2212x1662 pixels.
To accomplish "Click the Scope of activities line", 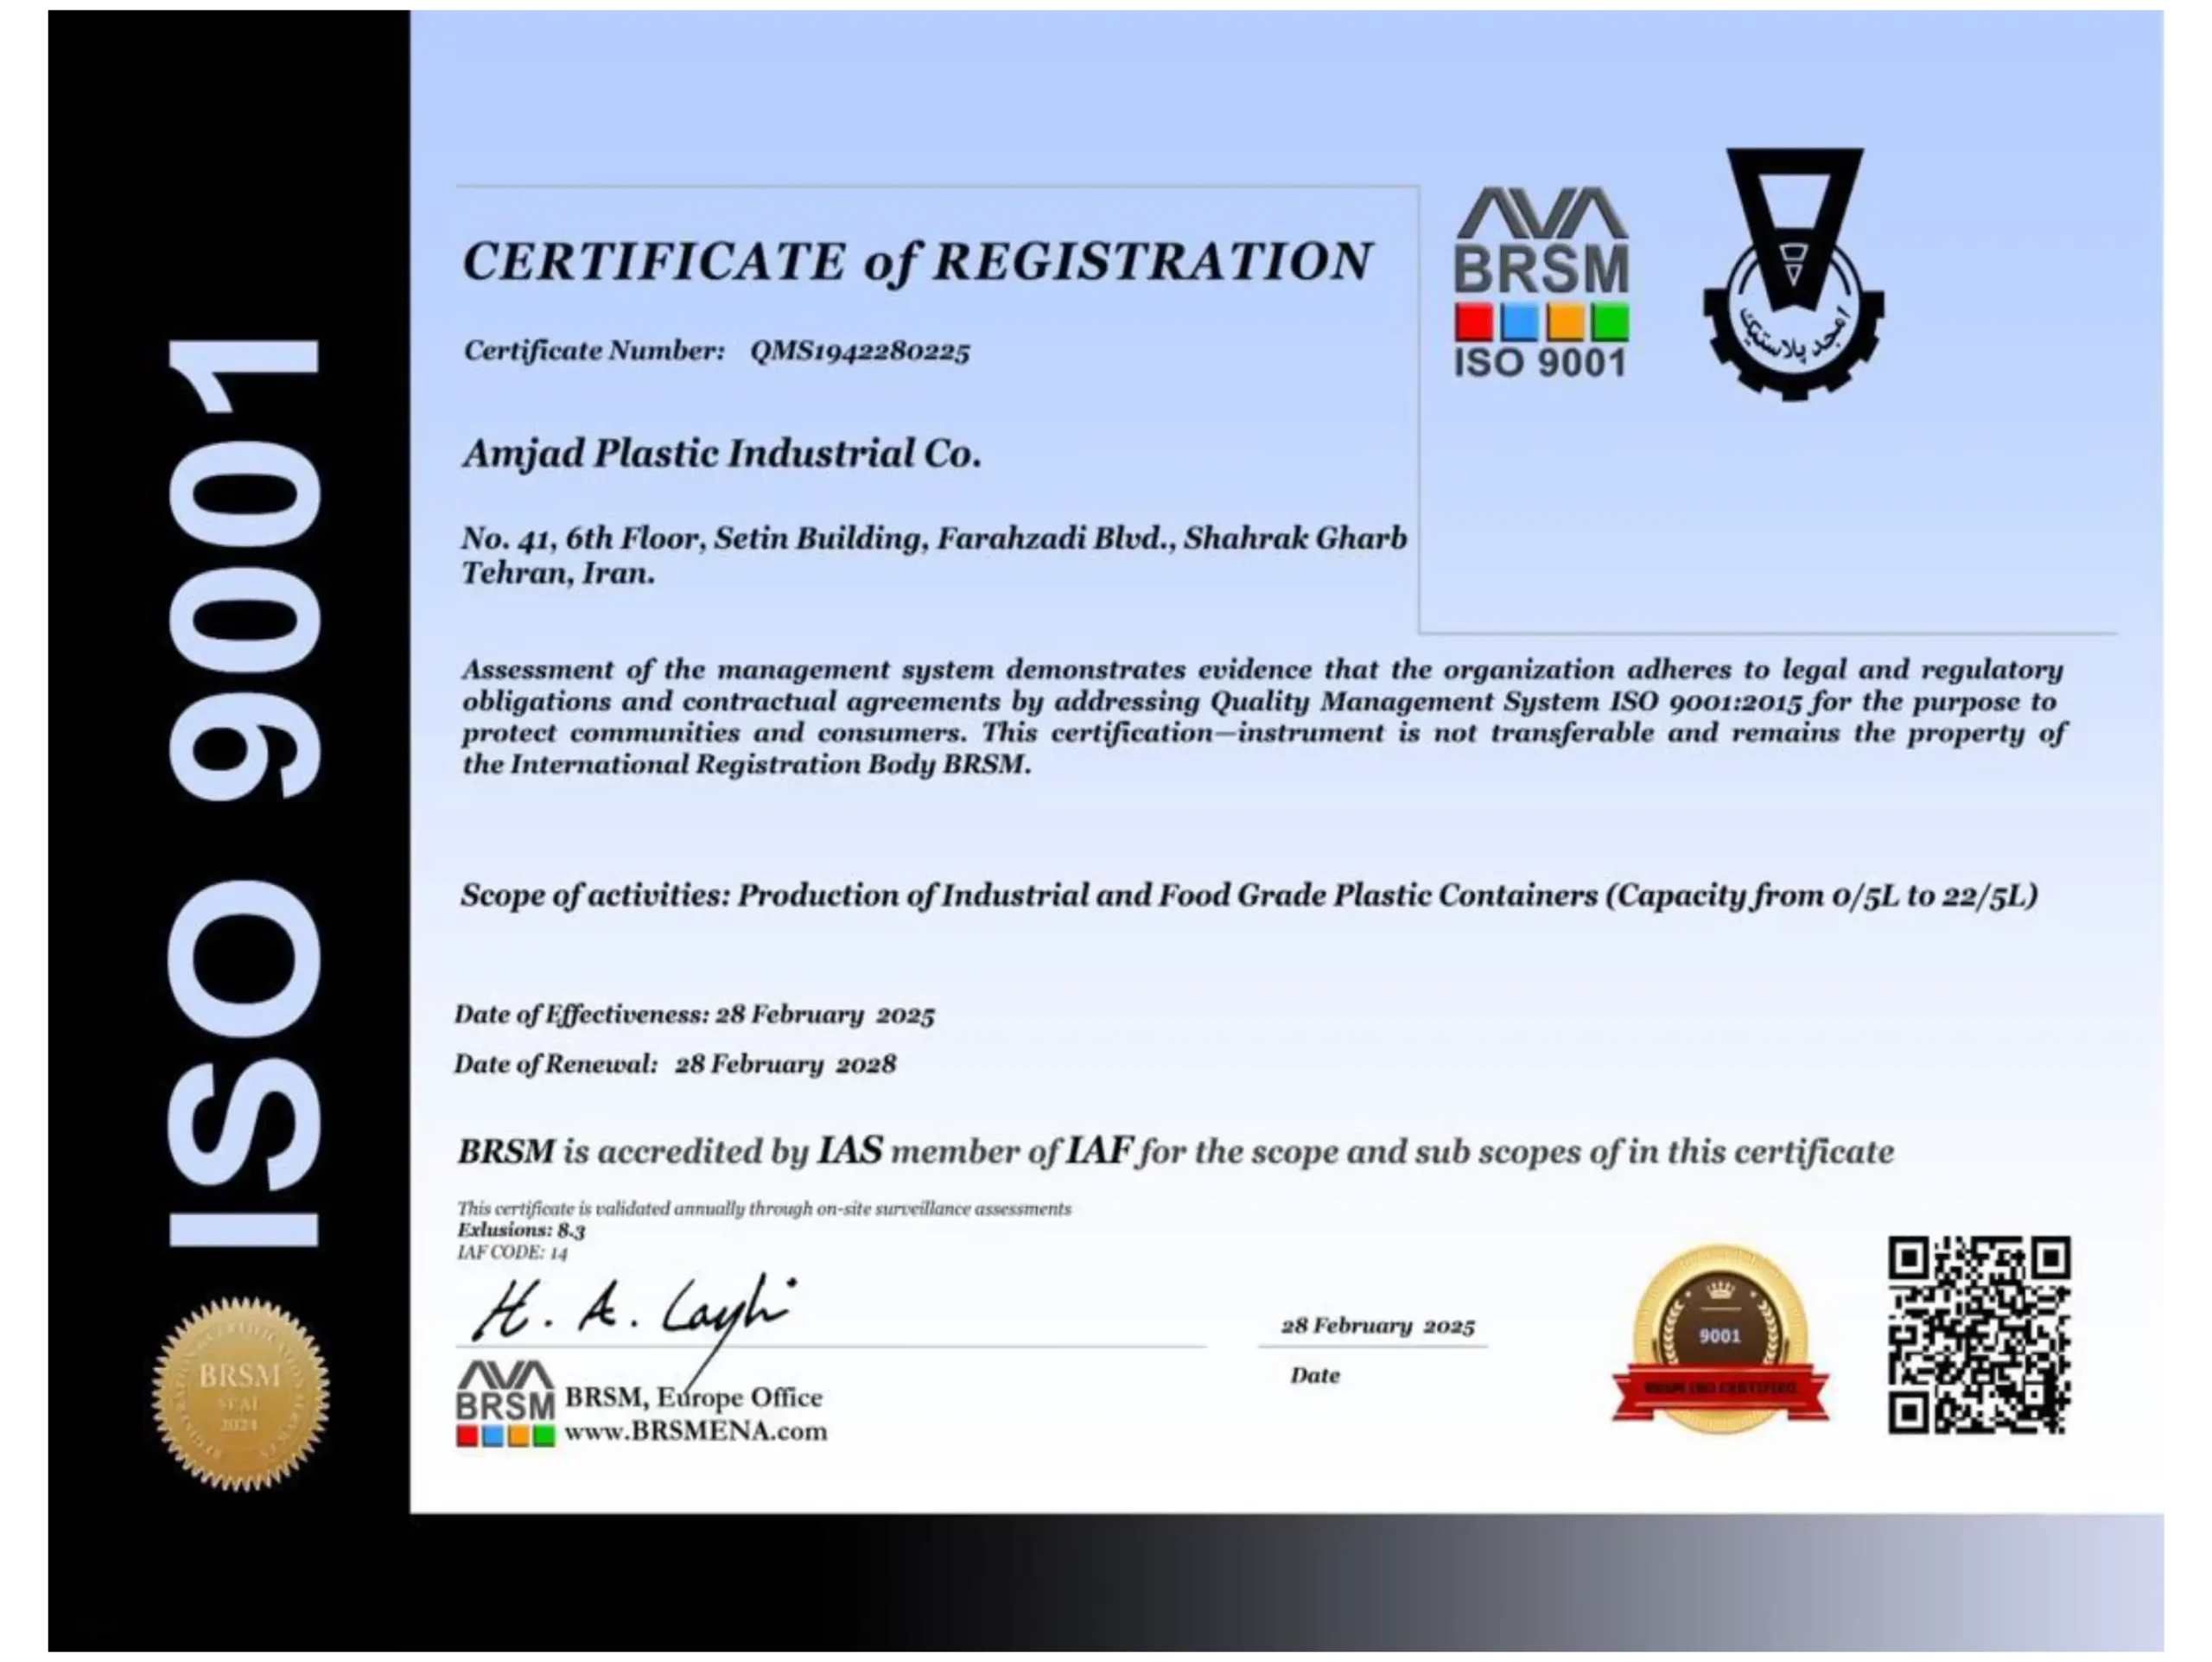I will pyautogui.click(x=1249, y=895).
